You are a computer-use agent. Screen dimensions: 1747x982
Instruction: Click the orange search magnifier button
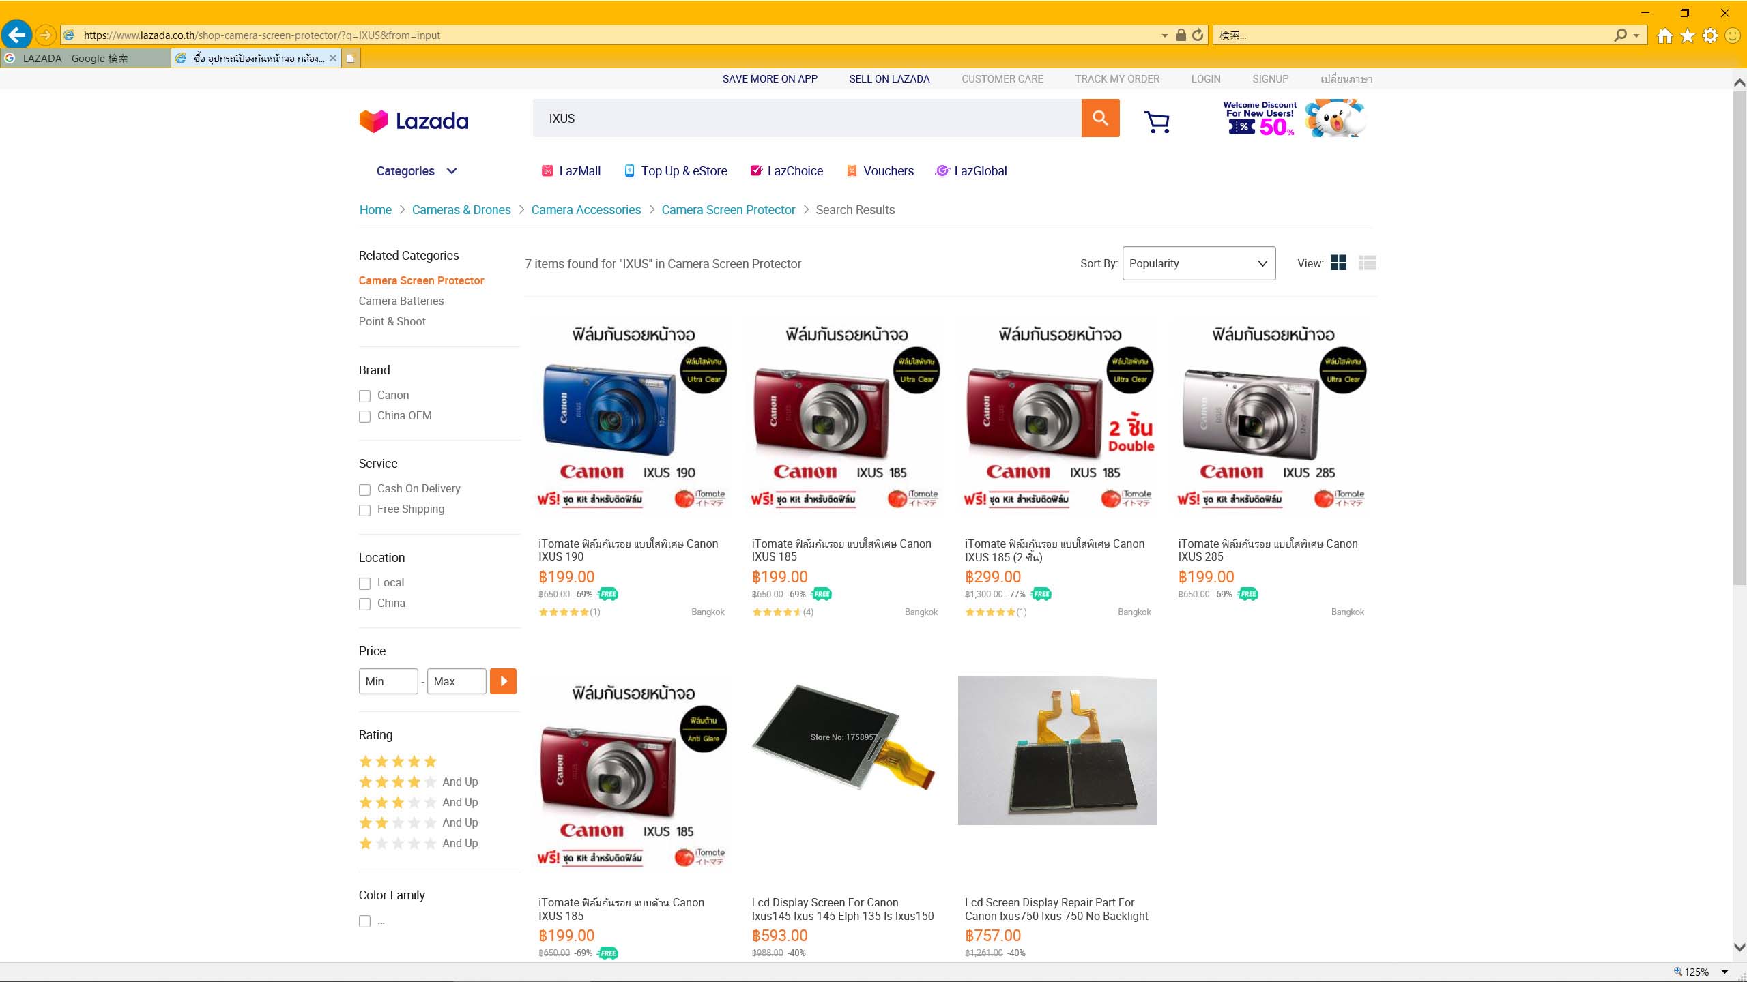[1100, 118]
